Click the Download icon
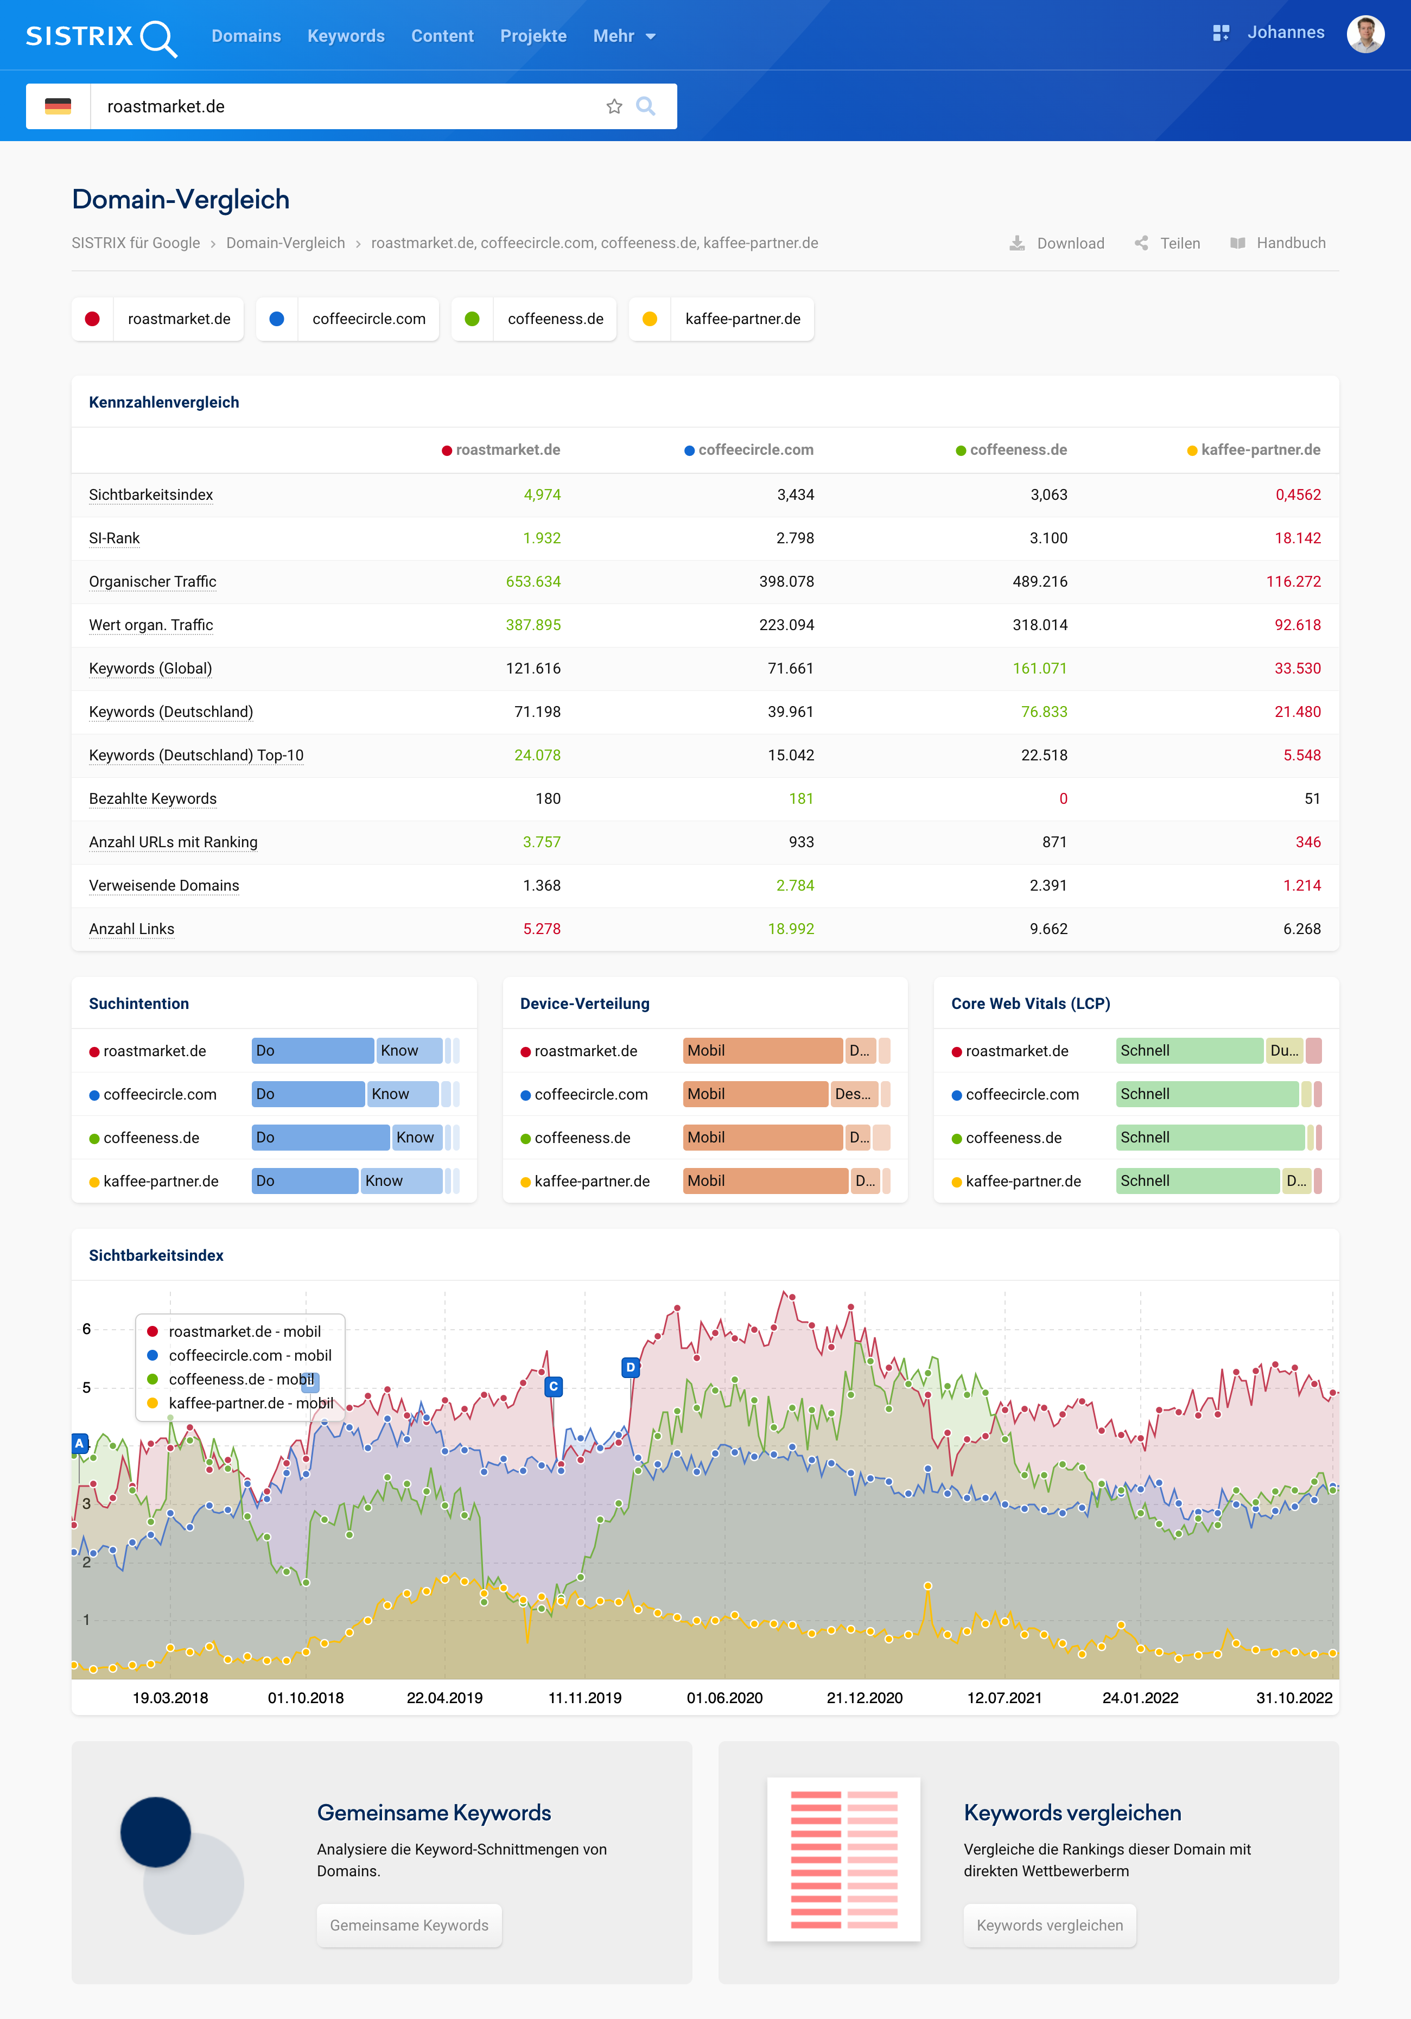This screenshot has width=1411, height=2019. coord(1017,244)
